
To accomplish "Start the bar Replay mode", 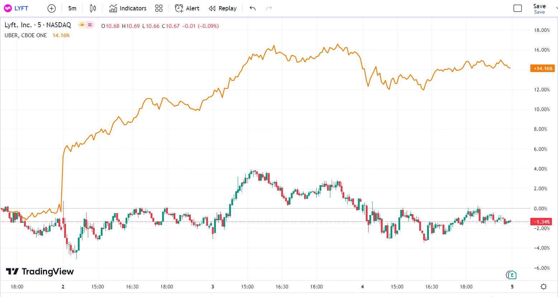I will (223, 8).
